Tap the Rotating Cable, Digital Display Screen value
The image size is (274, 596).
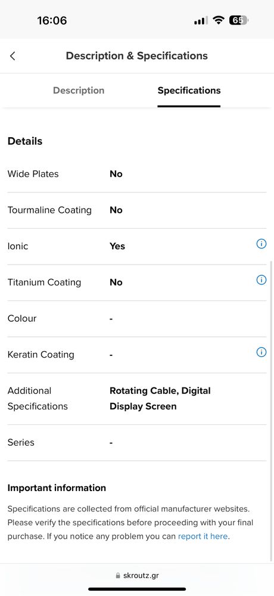pos(160,398)
